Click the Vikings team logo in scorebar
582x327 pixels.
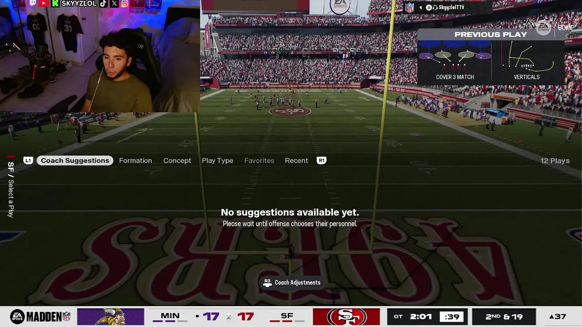pyautogui.click(x=110, y=317)
